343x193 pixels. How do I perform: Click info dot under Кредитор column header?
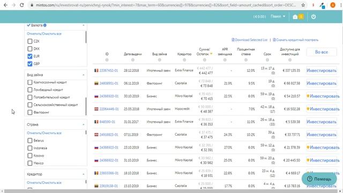click(184, 60)
